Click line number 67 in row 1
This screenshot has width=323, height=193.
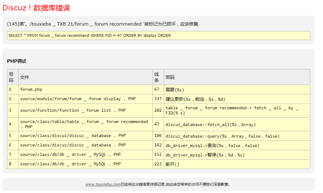pos(157,89)
